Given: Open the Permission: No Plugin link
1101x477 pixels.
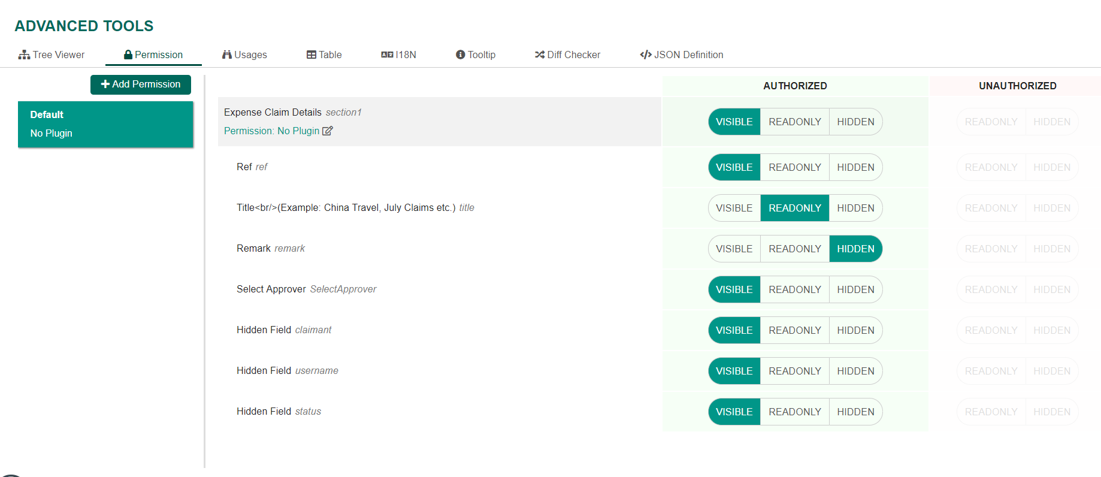Looking at the screenshot, I should pyautogui.click(x=271, y=131).
